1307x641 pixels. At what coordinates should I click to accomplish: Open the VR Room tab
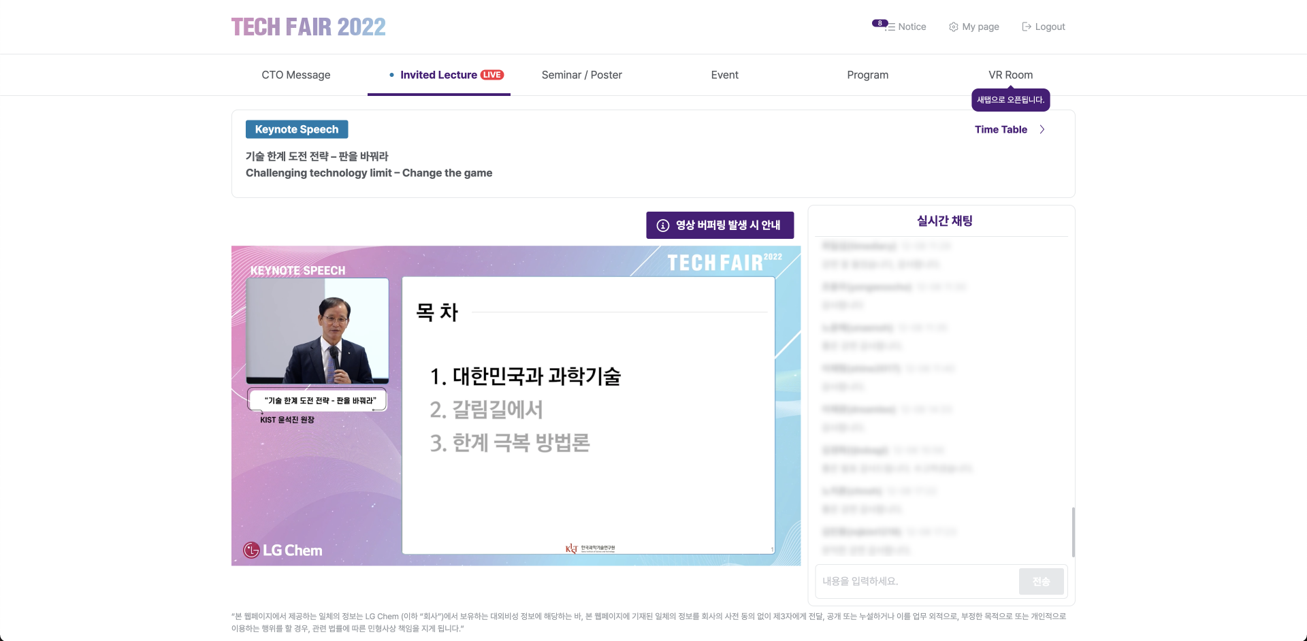[x=1011, y=75]
